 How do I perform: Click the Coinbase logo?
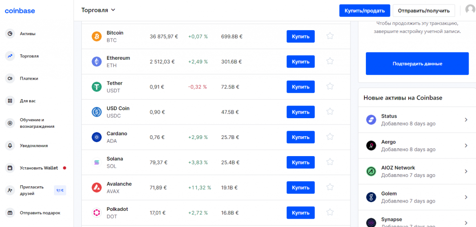click(20, 11)
